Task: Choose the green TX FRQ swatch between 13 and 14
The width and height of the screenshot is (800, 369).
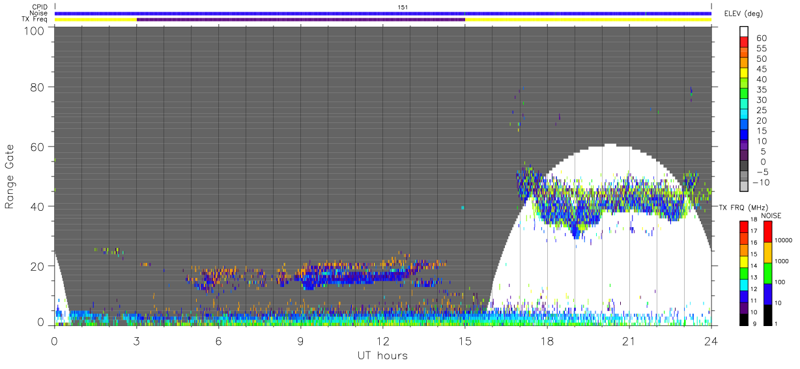Action: [745, 272]
